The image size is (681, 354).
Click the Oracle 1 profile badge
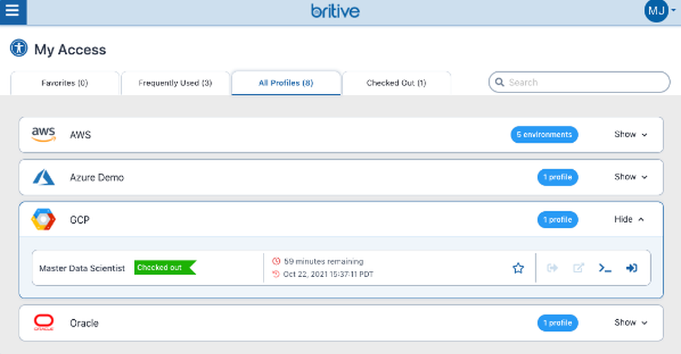(558, 322)
